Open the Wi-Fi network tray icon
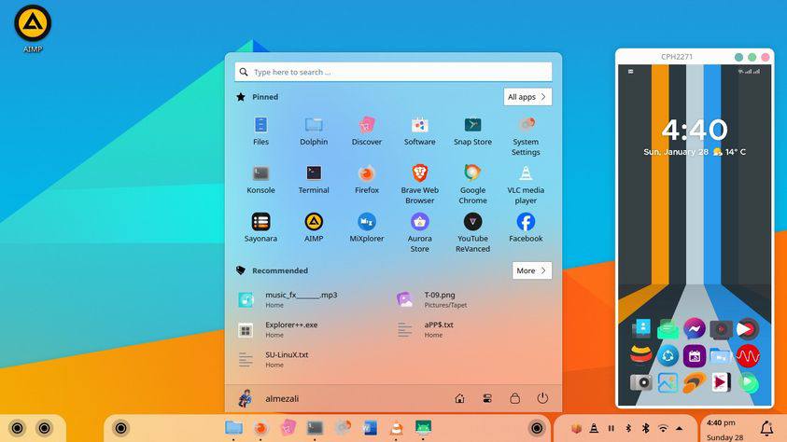787x442 pixels. point(663,428)
